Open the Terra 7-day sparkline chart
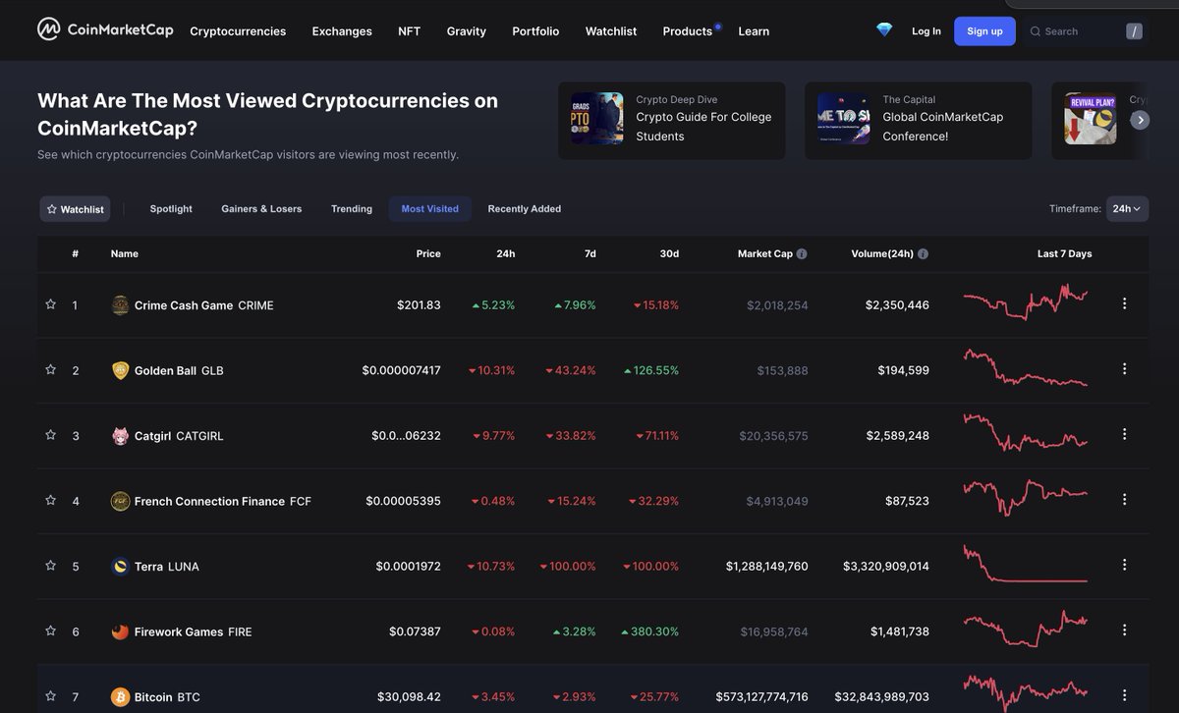Screen dimensions: 1179x713 (1025, 565)
